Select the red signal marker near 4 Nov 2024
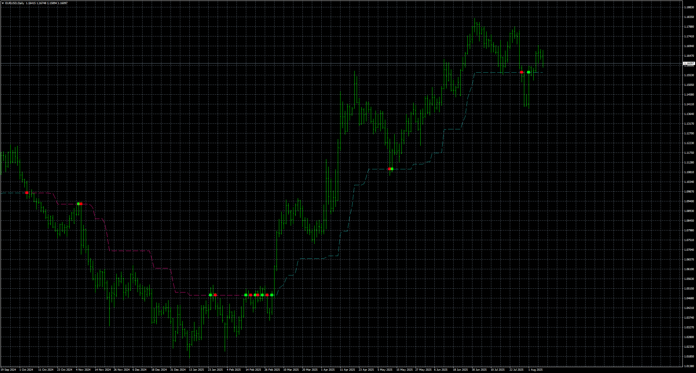The height and width of the screenshot is (373, 696). click(81, 204)
